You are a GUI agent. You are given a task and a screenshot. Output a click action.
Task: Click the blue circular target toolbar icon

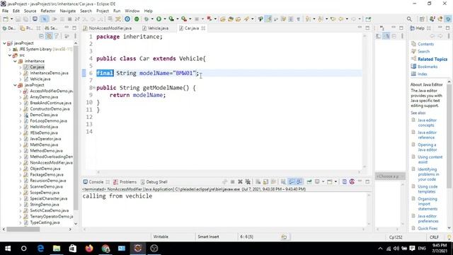[127, 19]
